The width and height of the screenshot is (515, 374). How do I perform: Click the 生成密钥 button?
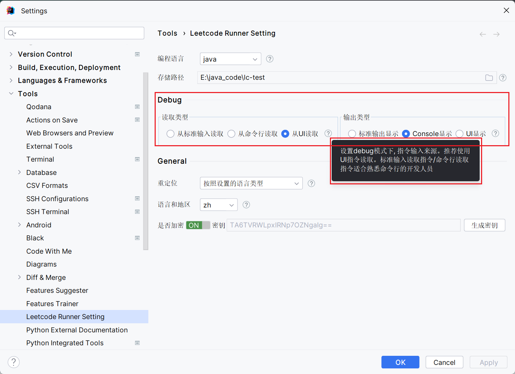click(485, 225)
